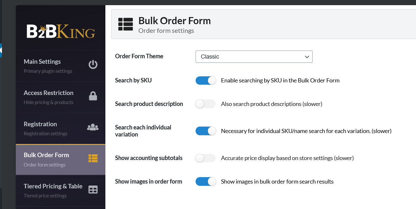This screenshot has height=209, width=416.
Task: Click the power icon next to Main Settings
Action: tap(93, 64)
